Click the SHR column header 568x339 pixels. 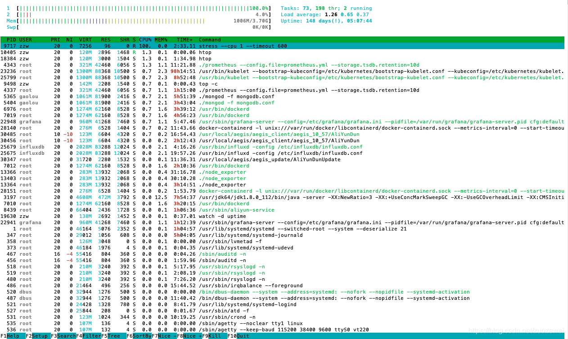click(125, 40)
